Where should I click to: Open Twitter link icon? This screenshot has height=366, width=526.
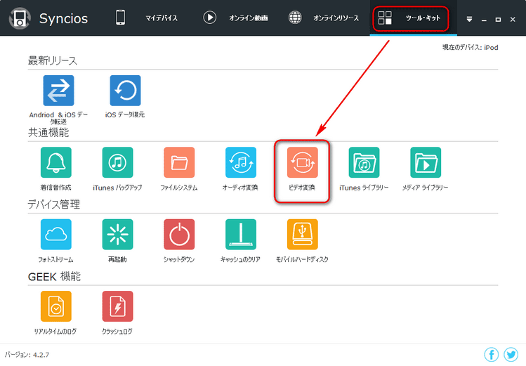point(511,355)
